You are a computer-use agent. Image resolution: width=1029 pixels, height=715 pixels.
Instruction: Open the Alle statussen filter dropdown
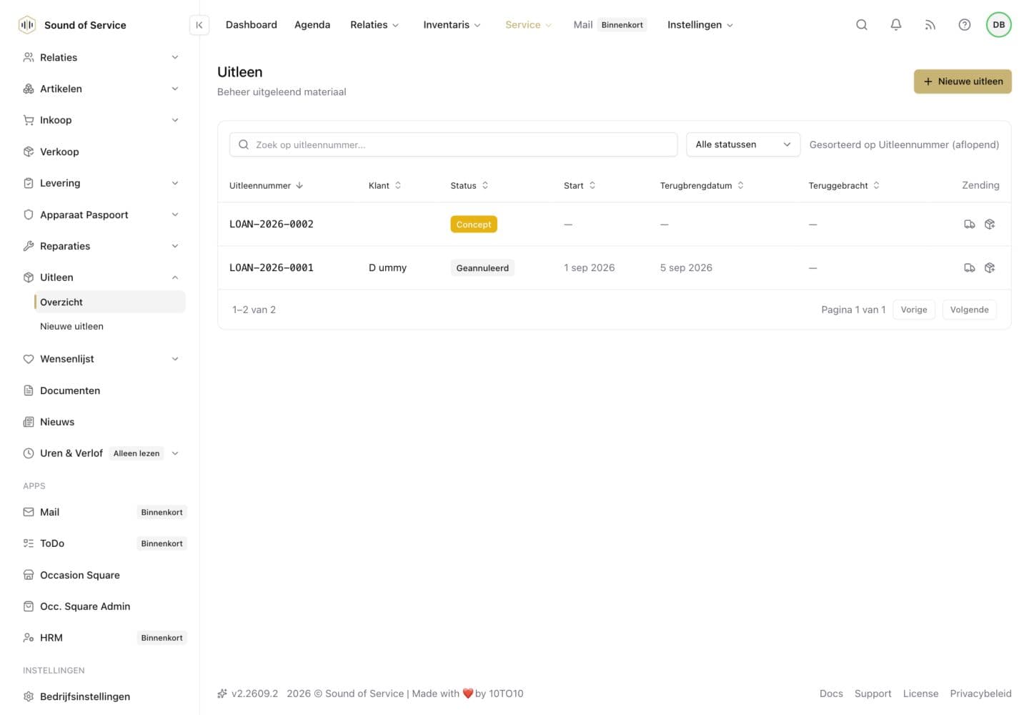743,144
